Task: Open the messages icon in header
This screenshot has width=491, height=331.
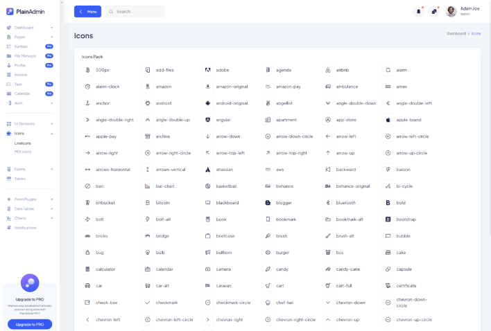Action: pos(434,12)
